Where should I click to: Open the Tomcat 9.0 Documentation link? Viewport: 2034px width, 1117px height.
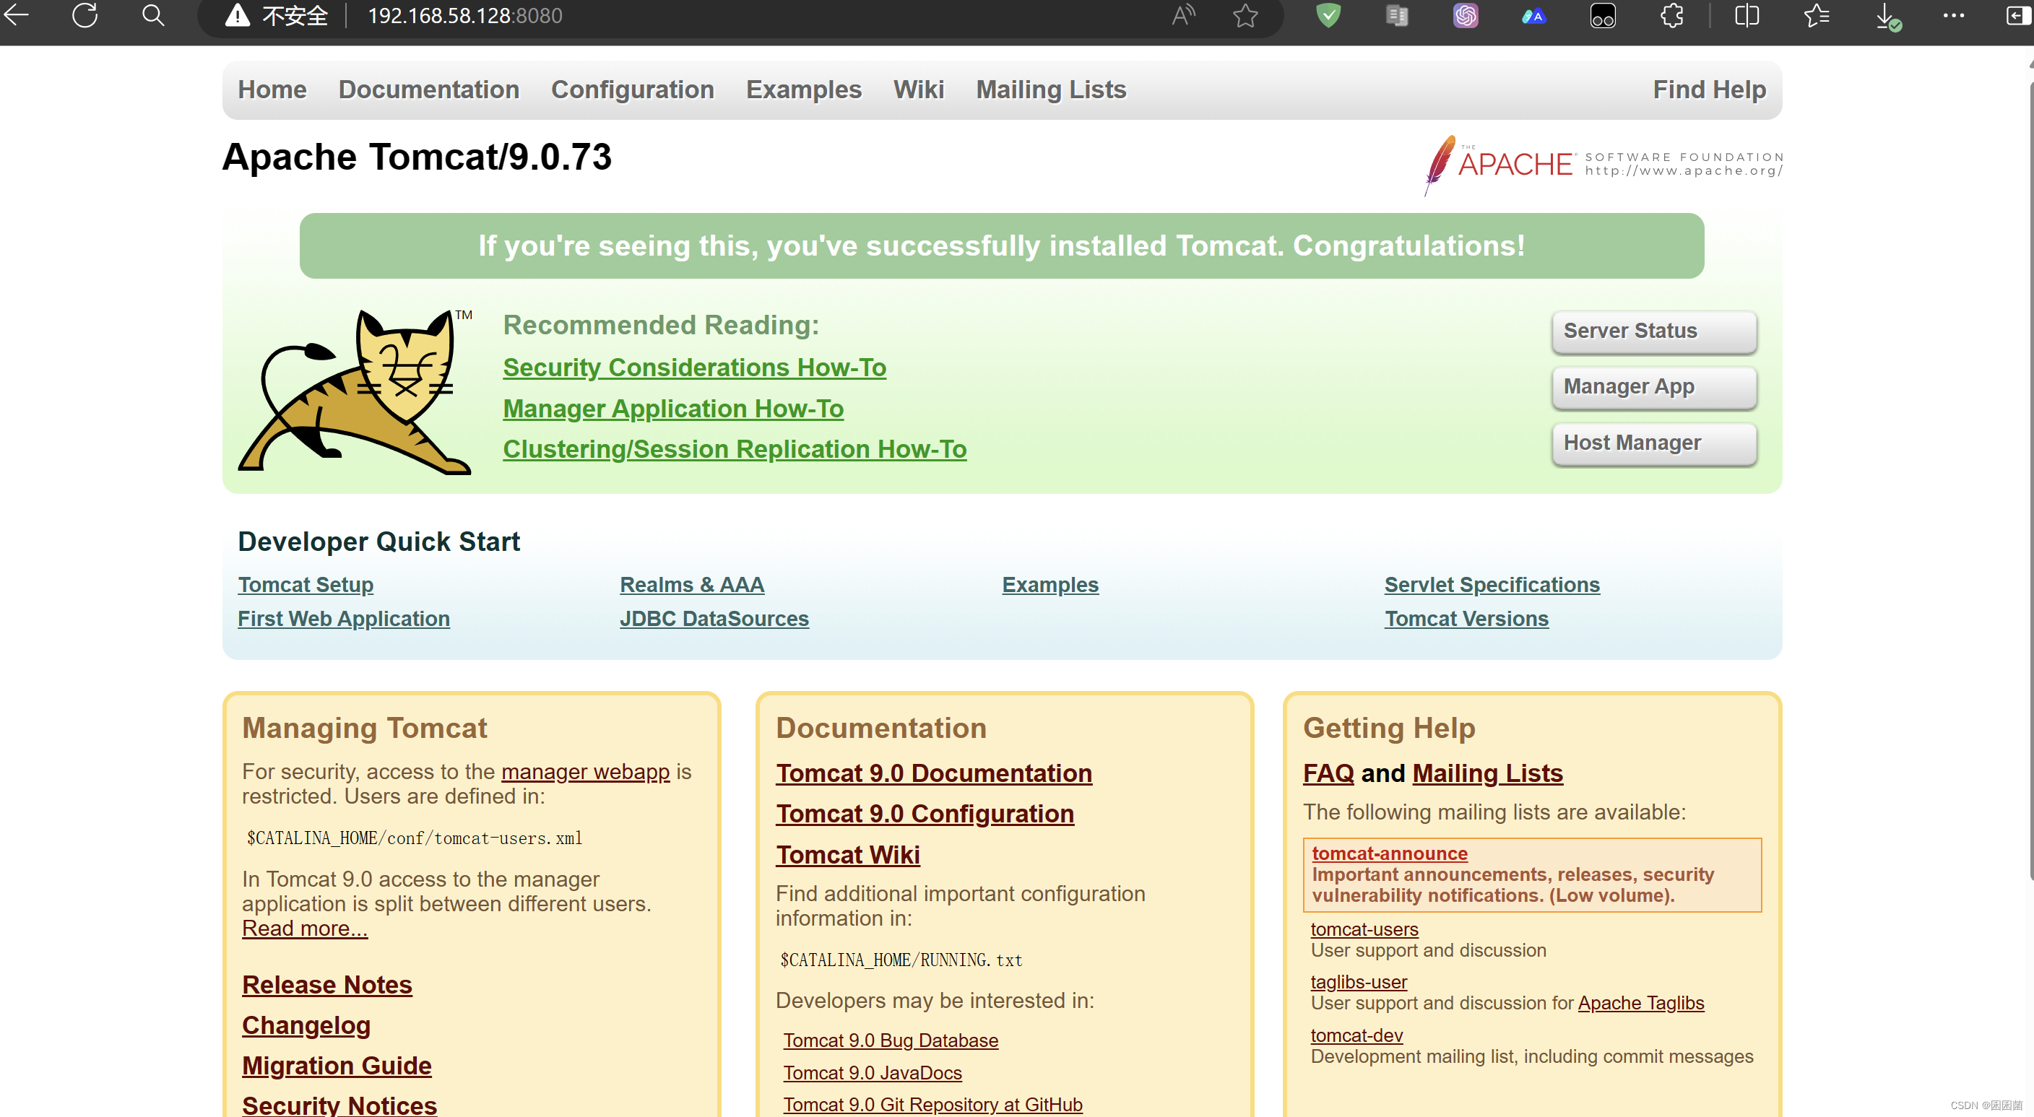[934, 773]
